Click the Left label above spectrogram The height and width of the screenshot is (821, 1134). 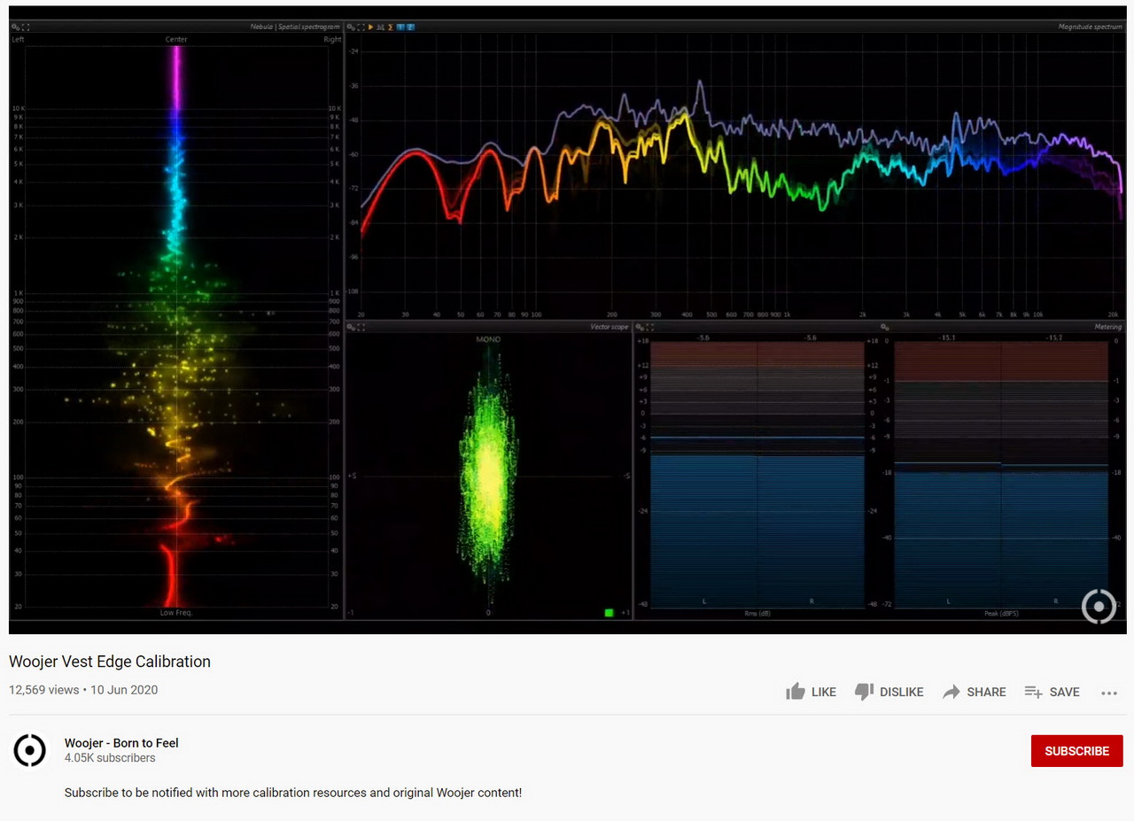tap(18, 40)
